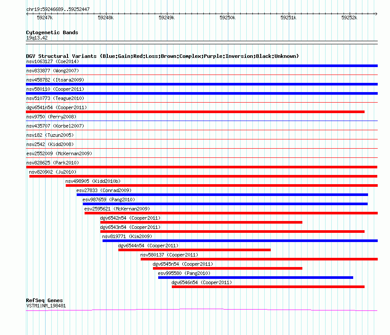Select the red dgv6541n54 loss bar
Image resolution: width=390 pixels, height=335 pixels.
(x=195, y=112)
